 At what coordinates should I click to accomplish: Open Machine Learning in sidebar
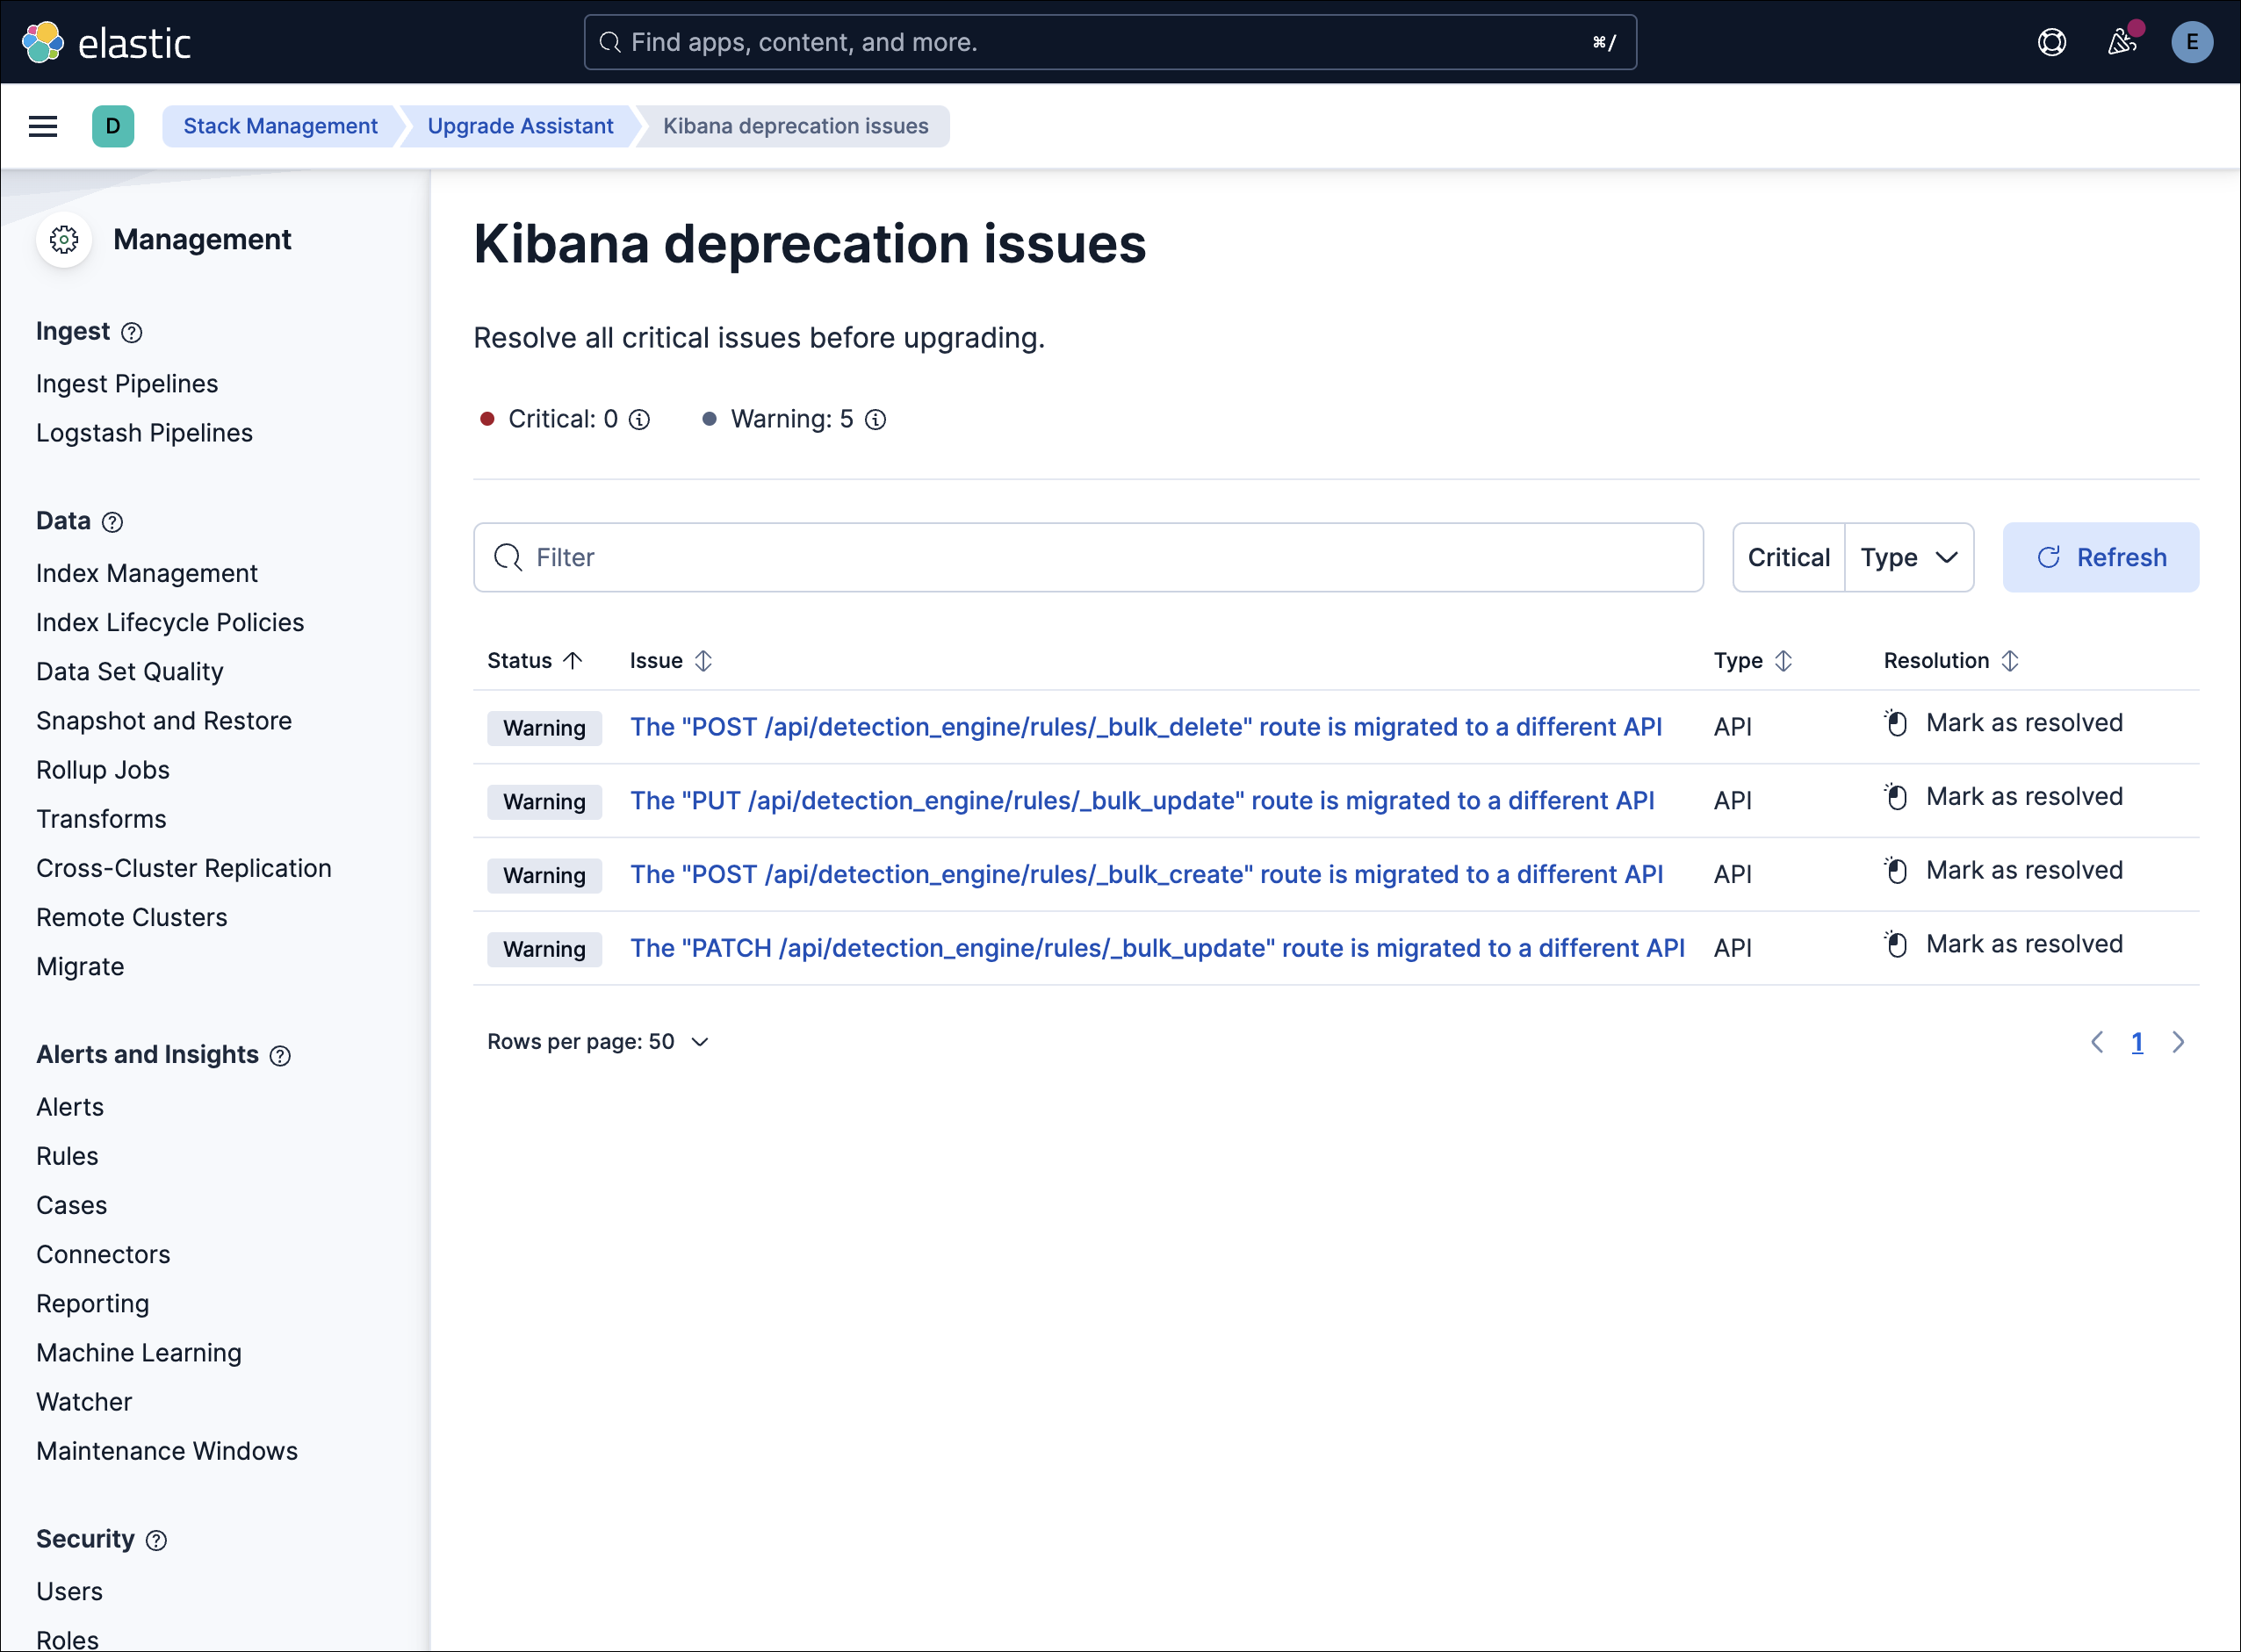pos(139,1353)
